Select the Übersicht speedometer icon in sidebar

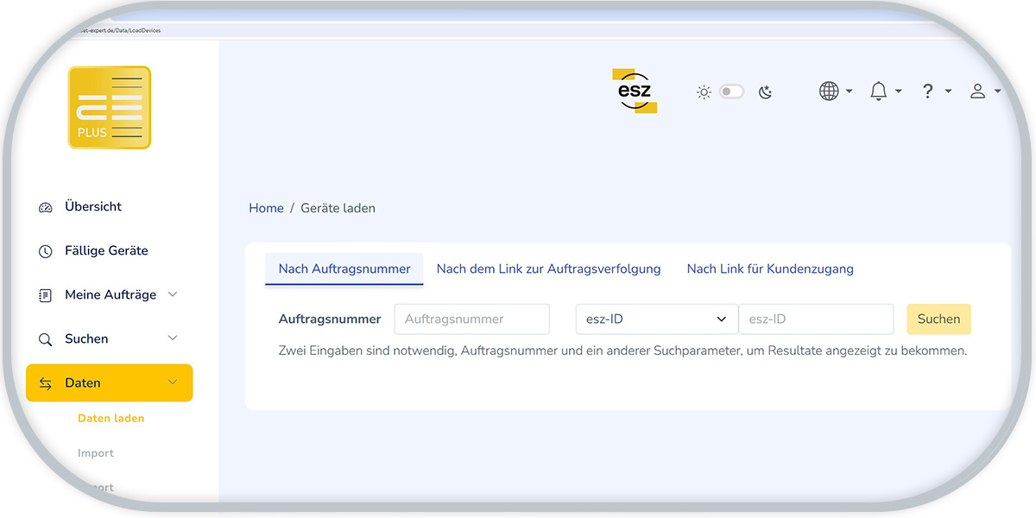[45, 206]
